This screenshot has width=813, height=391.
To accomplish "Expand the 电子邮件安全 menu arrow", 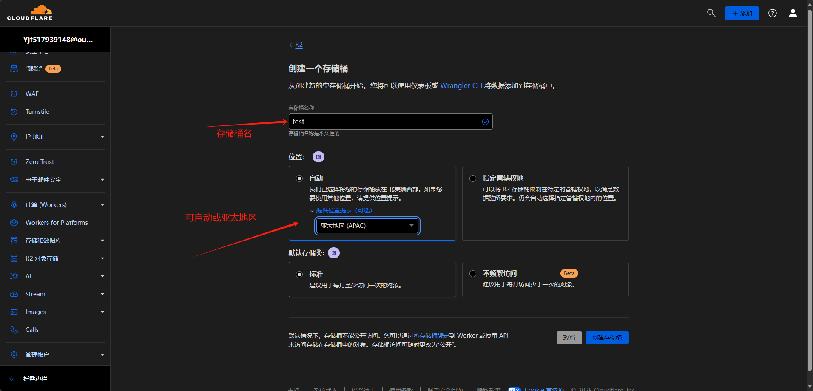I will tap(102, 180).
